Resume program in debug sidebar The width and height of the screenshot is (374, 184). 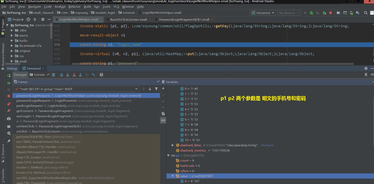(x=9, y=83)
